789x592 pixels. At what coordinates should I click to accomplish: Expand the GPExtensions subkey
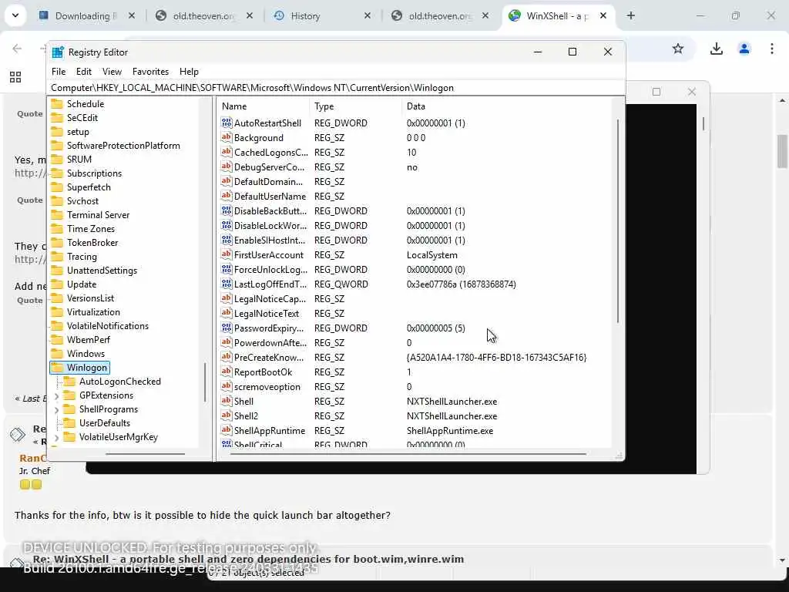56,396
